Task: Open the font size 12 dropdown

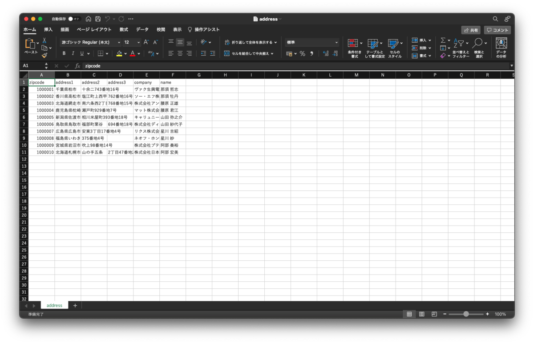Action: click(132, 42)
